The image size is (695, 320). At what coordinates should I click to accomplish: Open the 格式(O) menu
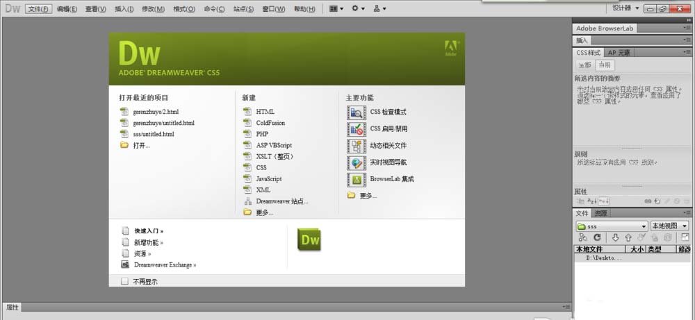[184, 9]
